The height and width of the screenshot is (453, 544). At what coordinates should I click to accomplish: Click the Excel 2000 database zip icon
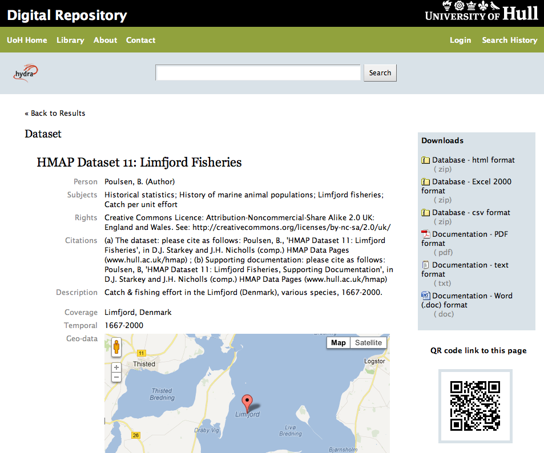coord(425,182)
